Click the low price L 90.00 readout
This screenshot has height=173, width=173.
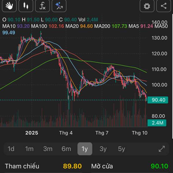click(49, 20)
